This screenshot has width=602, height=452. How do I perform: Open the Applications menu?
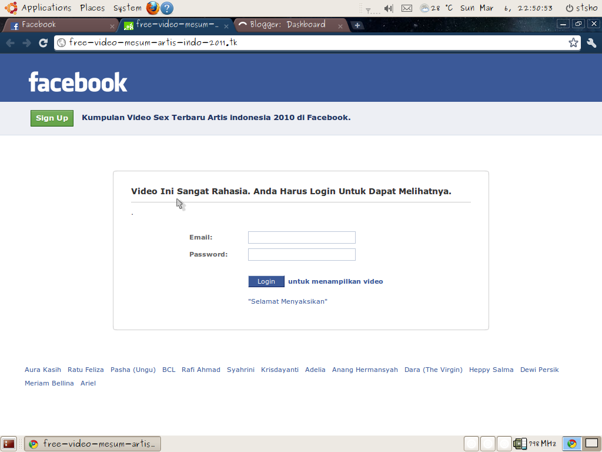click(x=46, y=8)
